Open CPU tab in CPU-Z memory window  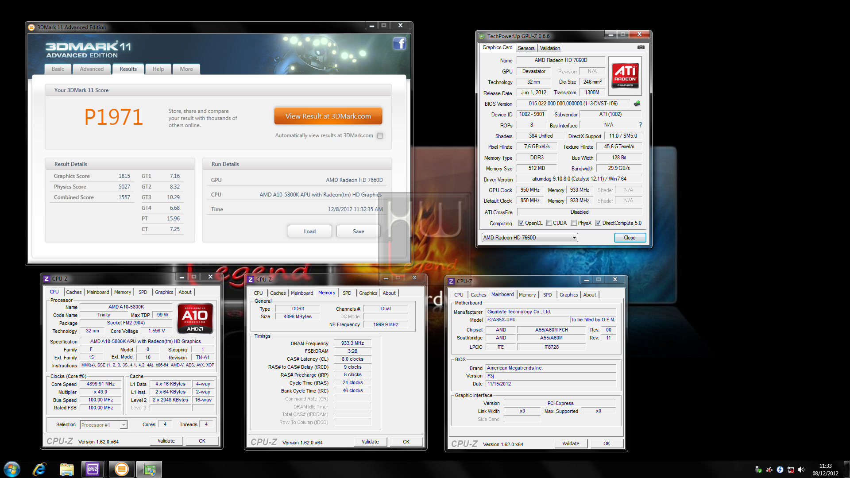pyautogui.click(x=258, y=293)
